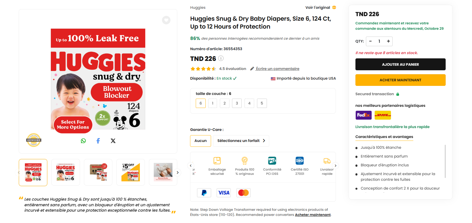
Task: Show next product thumbnails with arrow
Action: coord(178,172)
